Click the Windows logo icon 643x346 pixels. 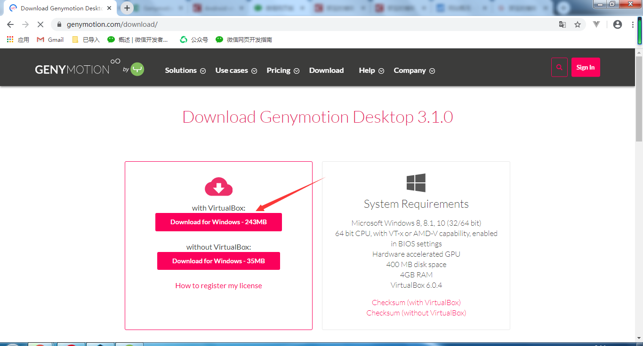pyautogui.click(x=416, y=182)
